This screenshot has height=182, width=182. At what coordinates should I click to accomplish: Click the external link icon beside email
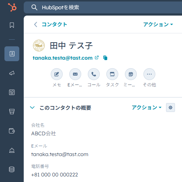(97, 57)
